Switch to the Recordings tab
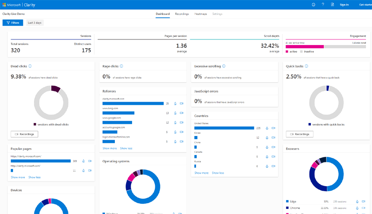The image size is (372, 214). [x=182, y=14]
